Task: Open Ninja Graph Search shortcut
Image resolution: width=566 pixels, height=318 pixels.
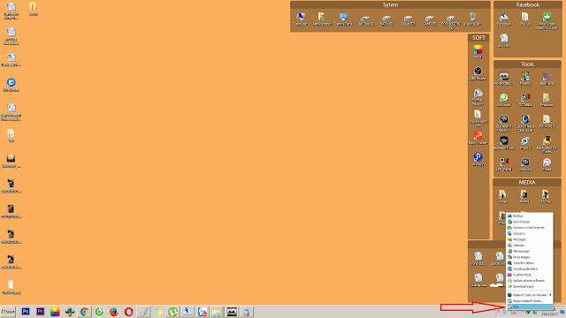Action: (x=547, y=20)
